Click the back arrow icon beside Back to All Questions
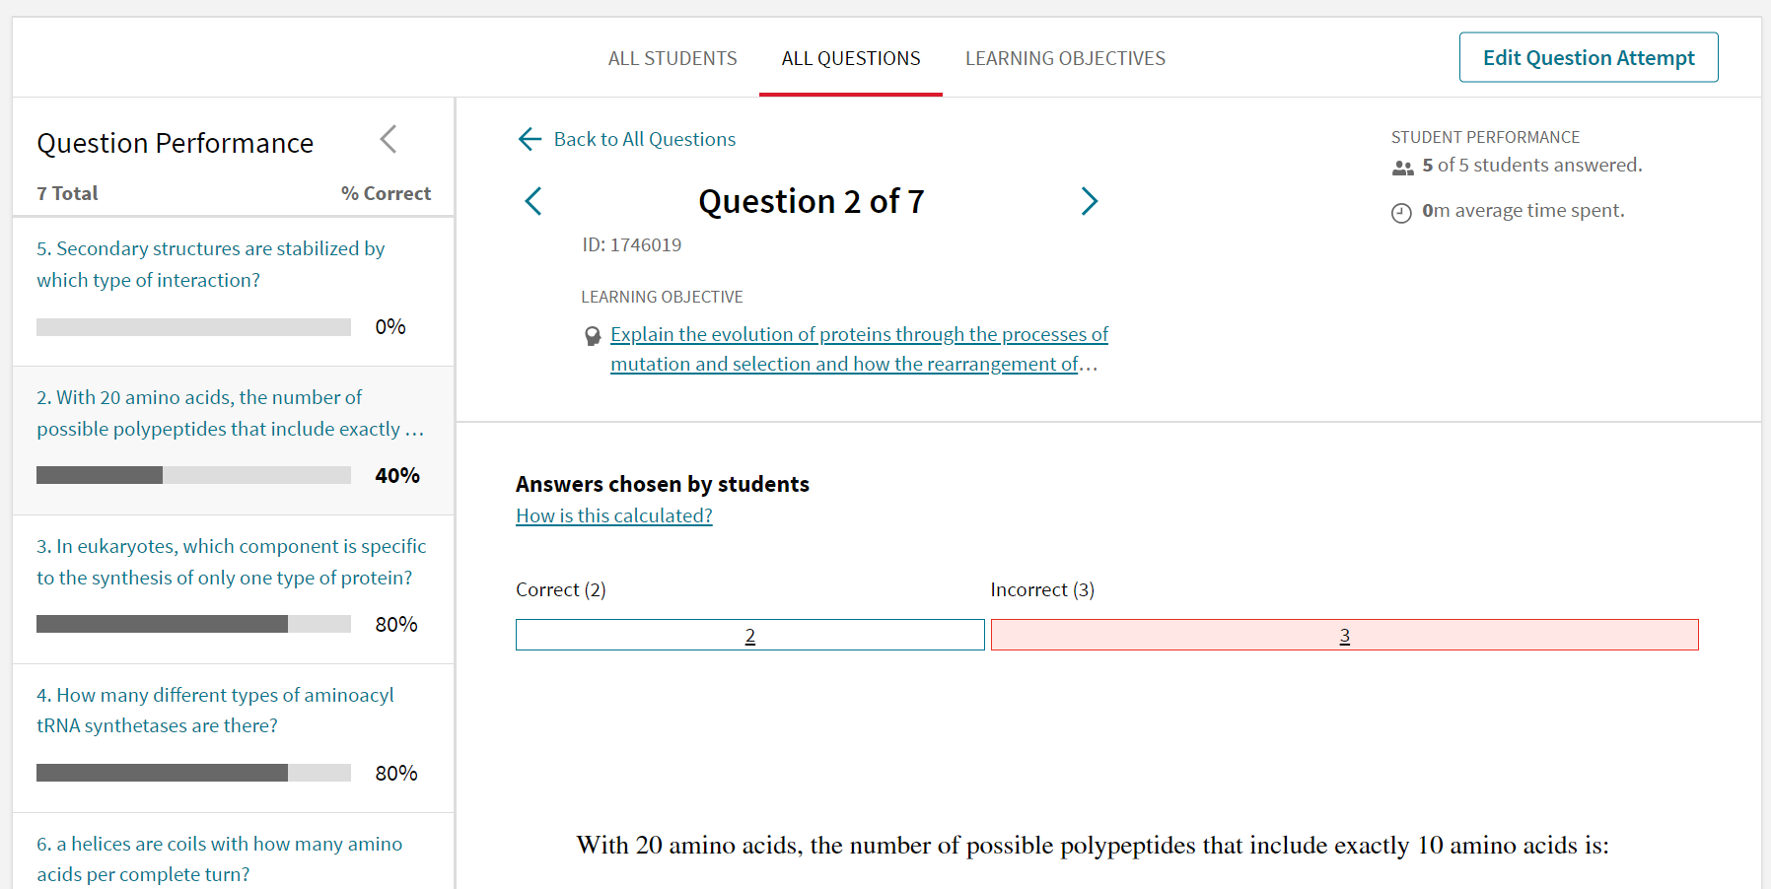 (530, 139)
